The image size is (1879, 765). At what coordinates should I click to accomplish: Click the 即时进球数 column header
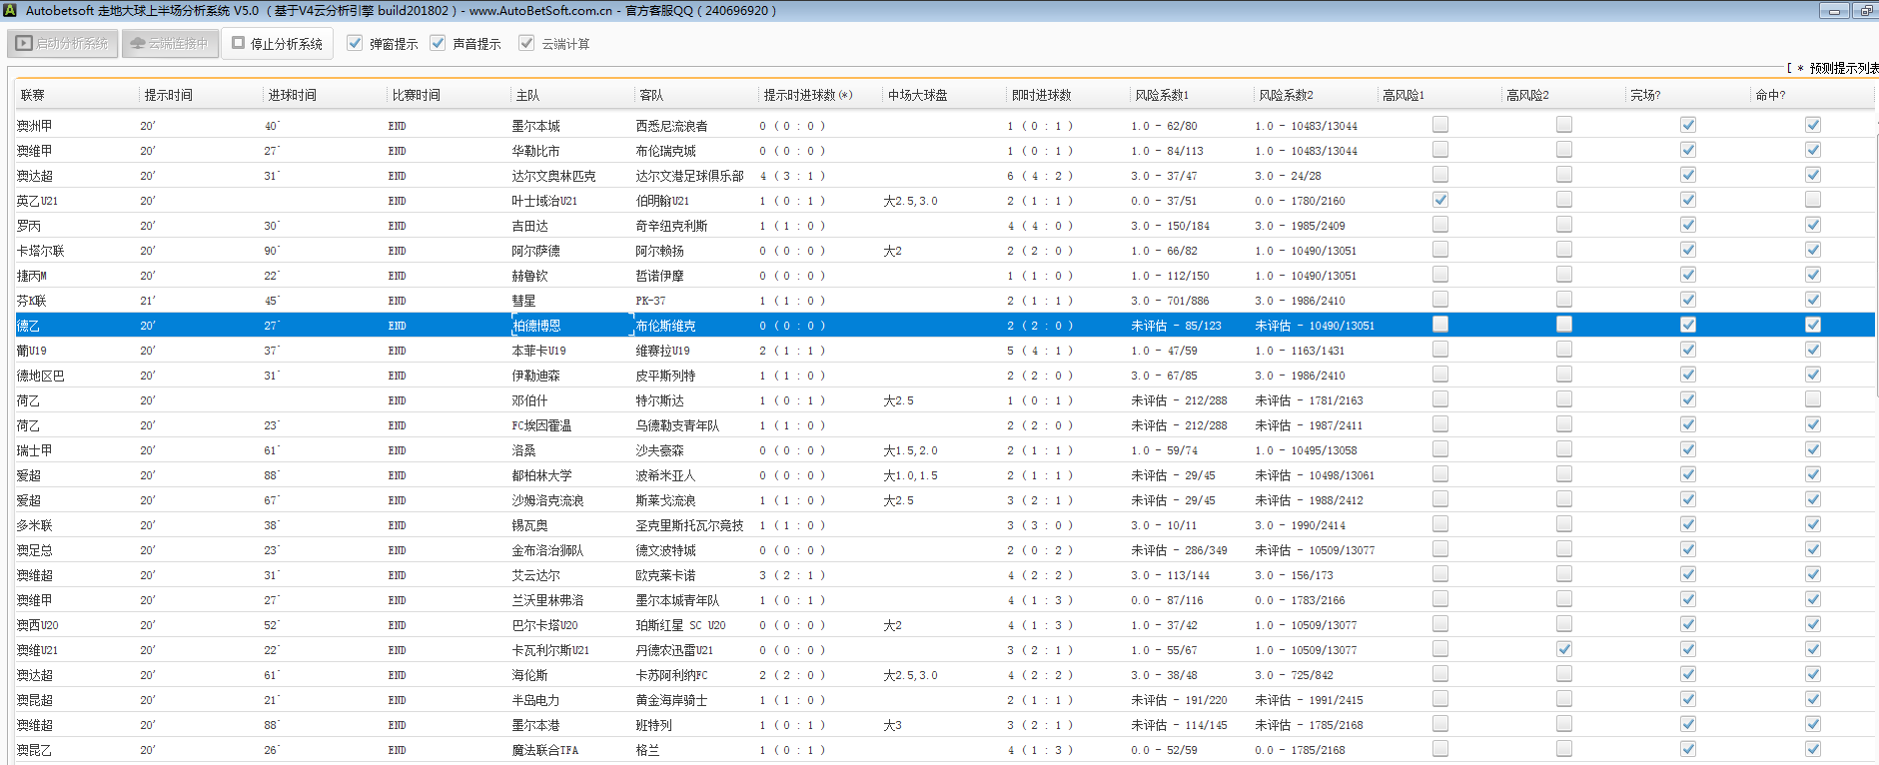1041,95
